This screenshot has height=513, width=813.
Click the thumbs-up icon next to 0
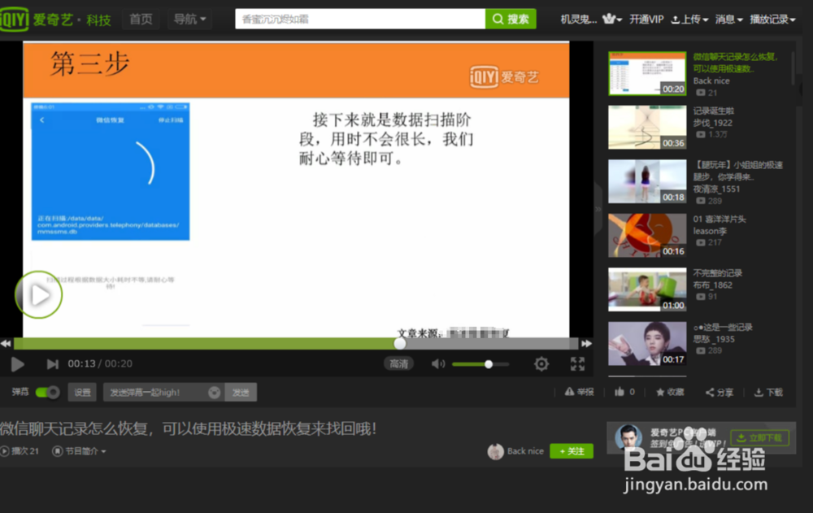pyautogui.click(x=620, y=391)
